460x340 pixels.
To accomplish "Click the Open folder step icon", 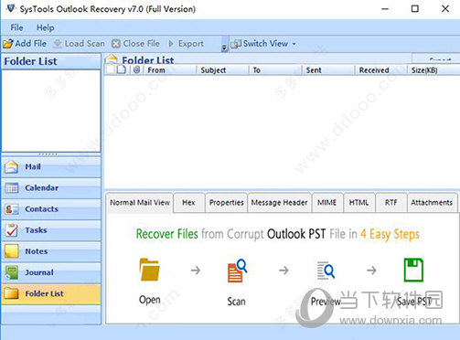I will pos(149,270).
